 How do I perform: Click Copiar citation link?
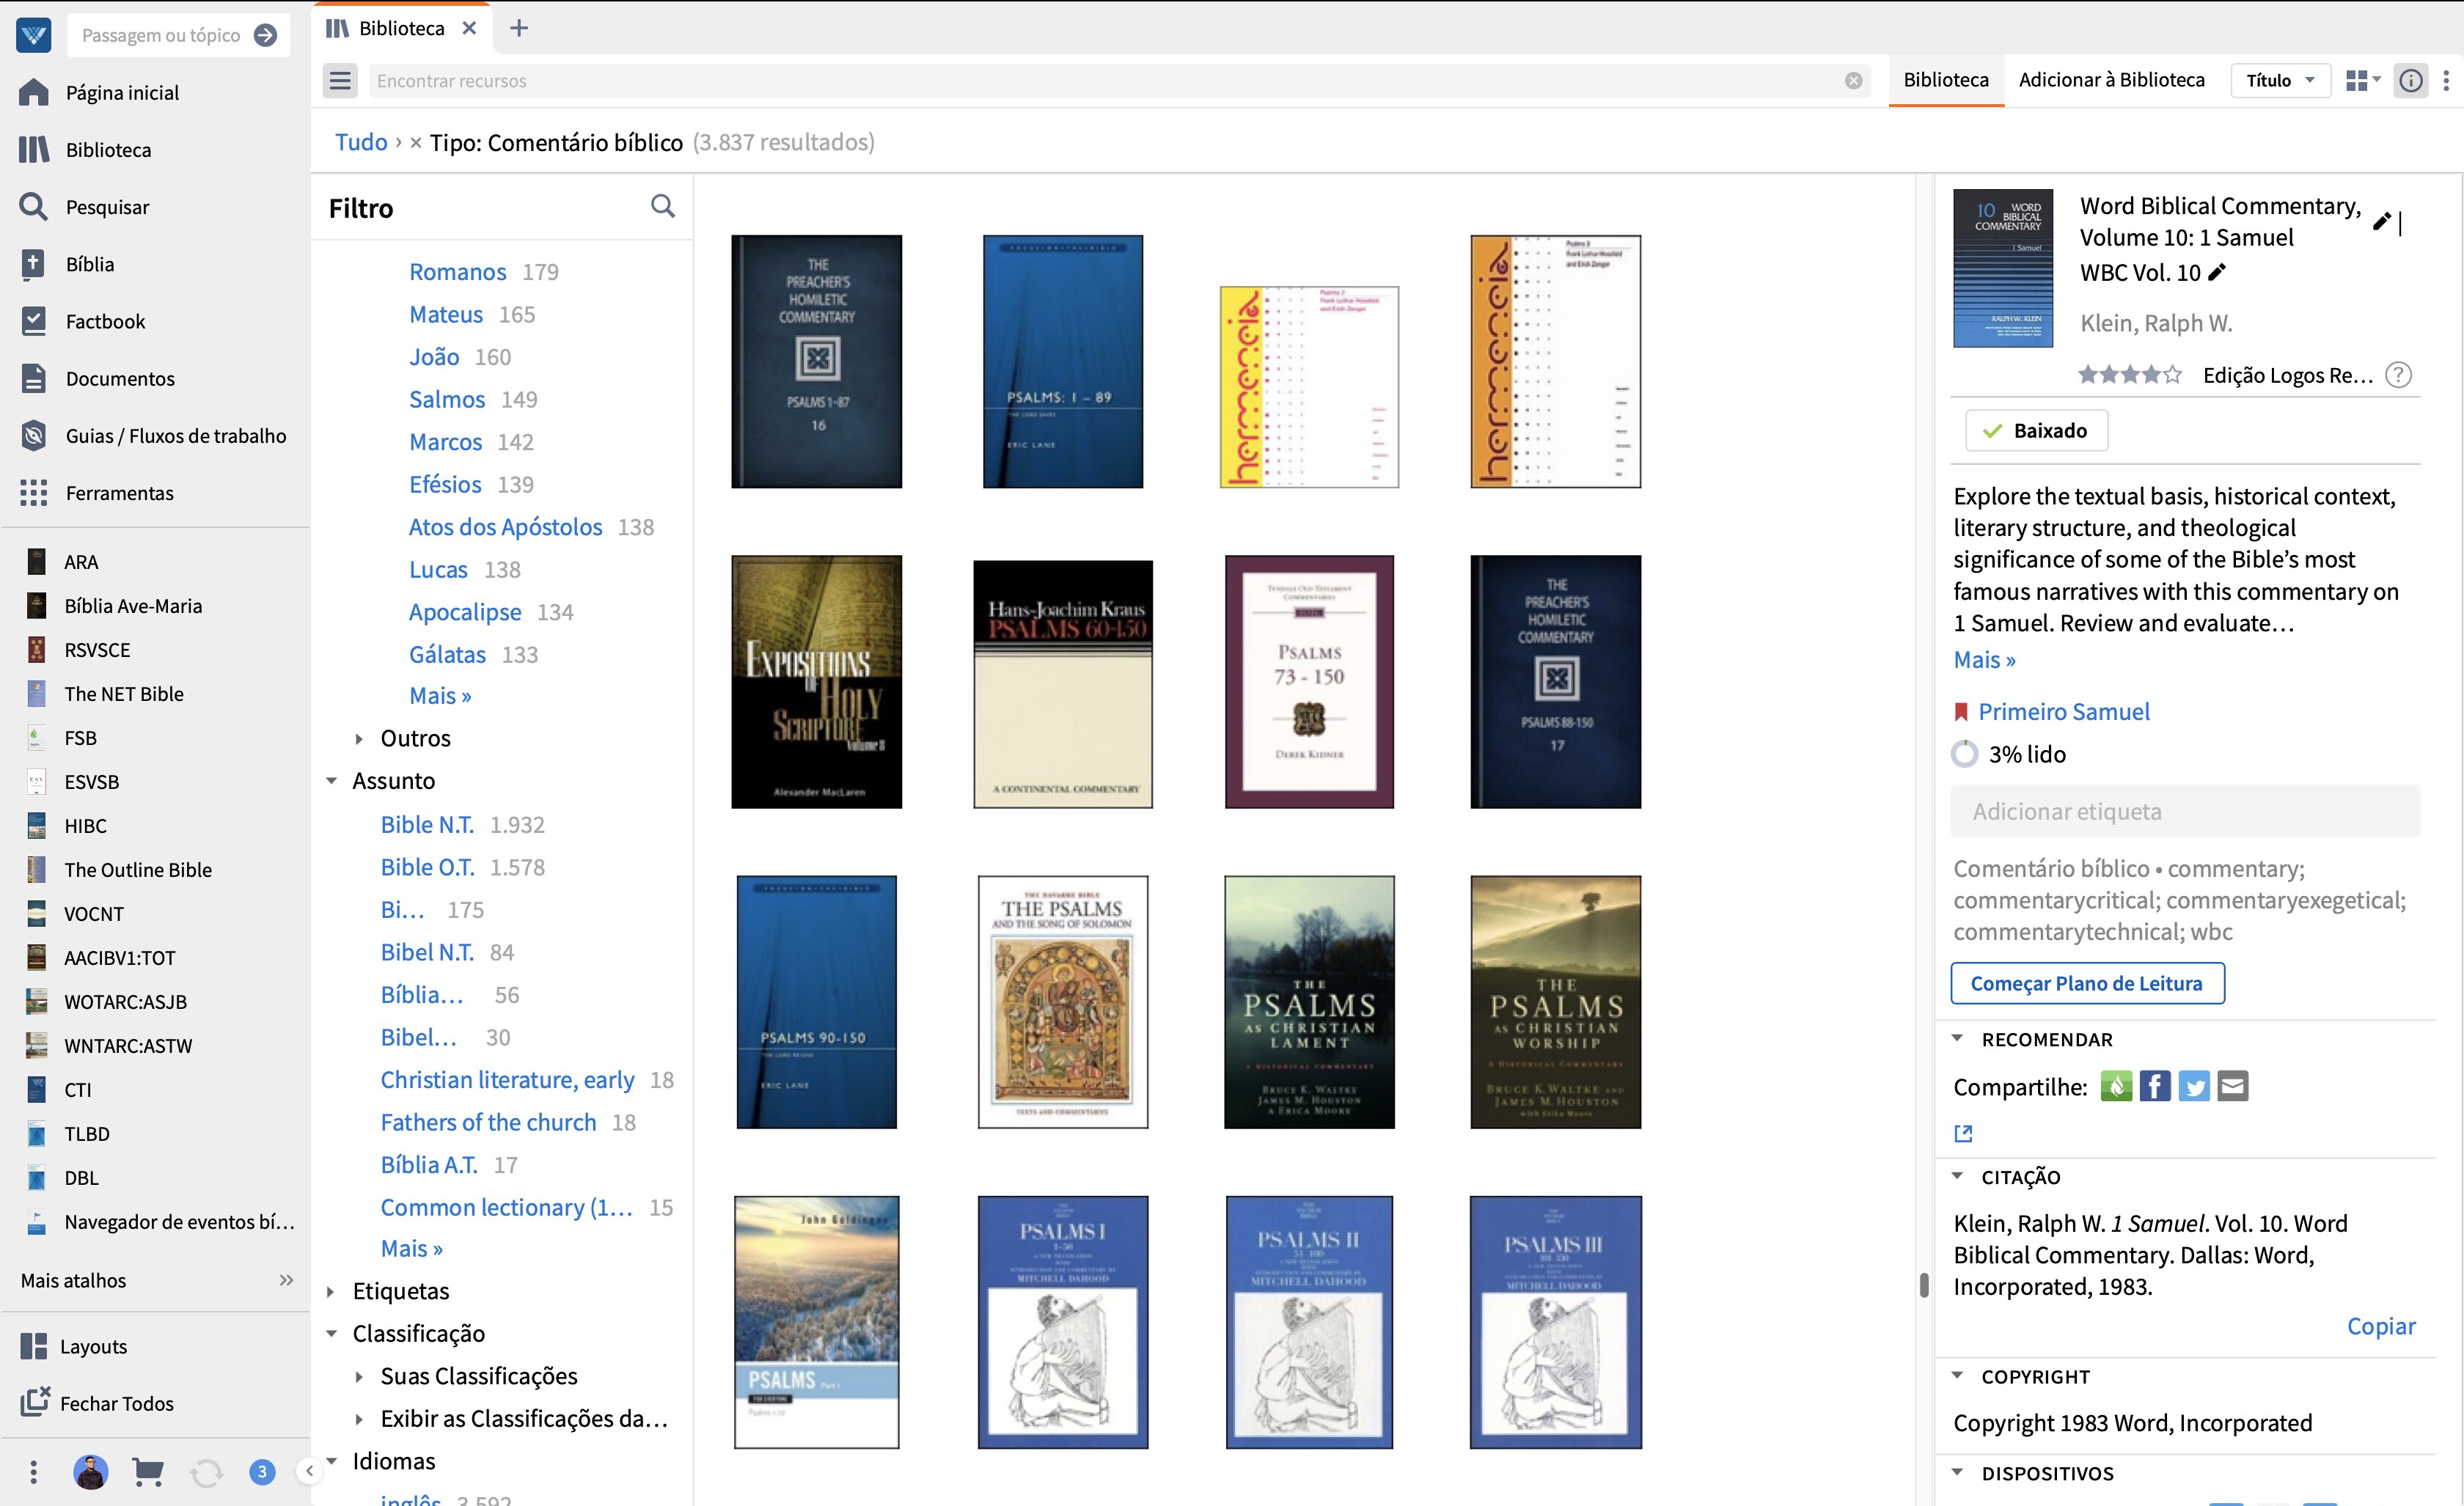click(2380, 1326)
